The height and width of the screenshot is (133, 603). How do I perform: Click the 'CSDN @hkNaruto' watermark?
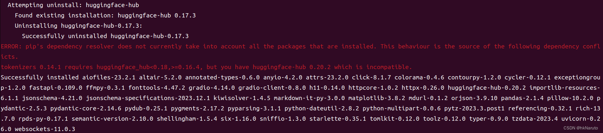coord(581,128)
